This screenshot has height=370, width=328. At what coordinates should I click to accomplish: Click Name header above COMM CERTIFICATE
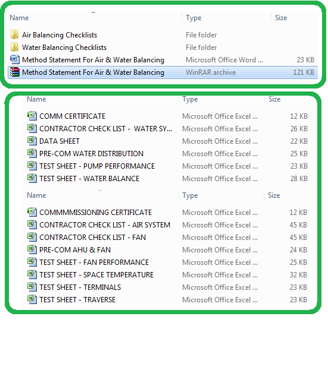(x=36, y=99)
